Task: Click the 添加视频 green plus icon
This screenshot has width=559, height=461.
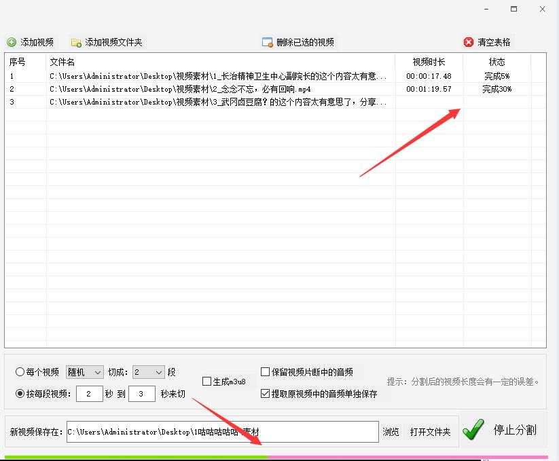Action: [x=11, y=41]
